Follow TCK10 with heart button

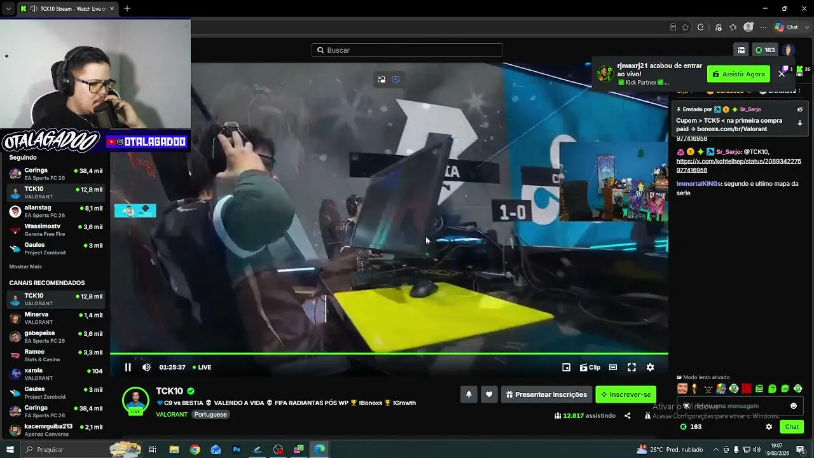[489, 394]
